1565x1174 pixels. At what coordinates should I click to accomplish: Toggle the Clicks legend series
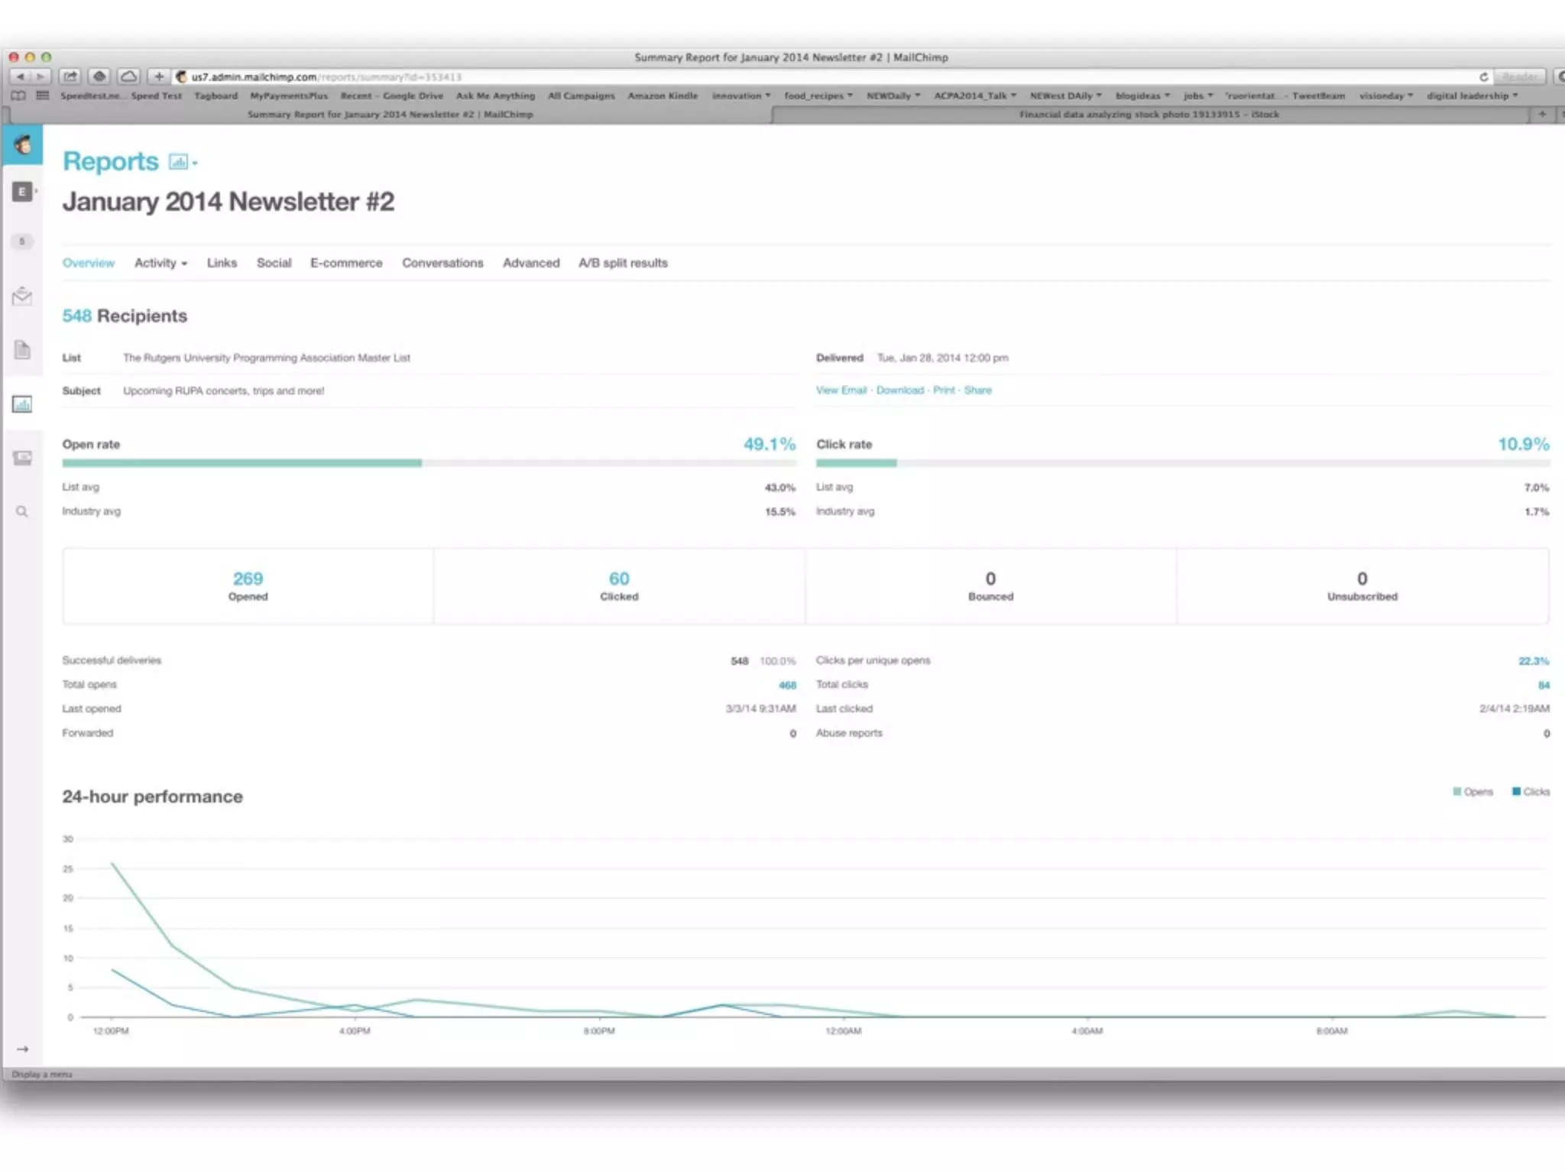(x=1531, y=792)
